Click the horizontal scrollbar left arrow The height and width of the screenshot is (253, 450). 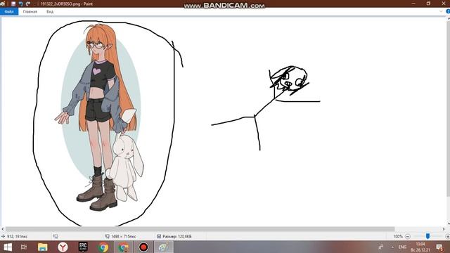point(3,229)
